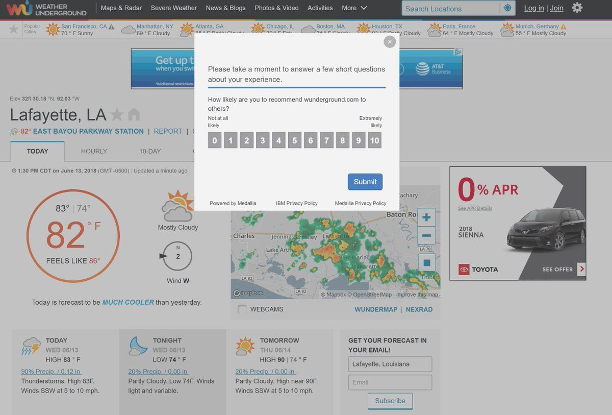The height and width of the screenshot is (415, 612).
Task: Toggle the Webcams checkbox
Action: point(242,309)
